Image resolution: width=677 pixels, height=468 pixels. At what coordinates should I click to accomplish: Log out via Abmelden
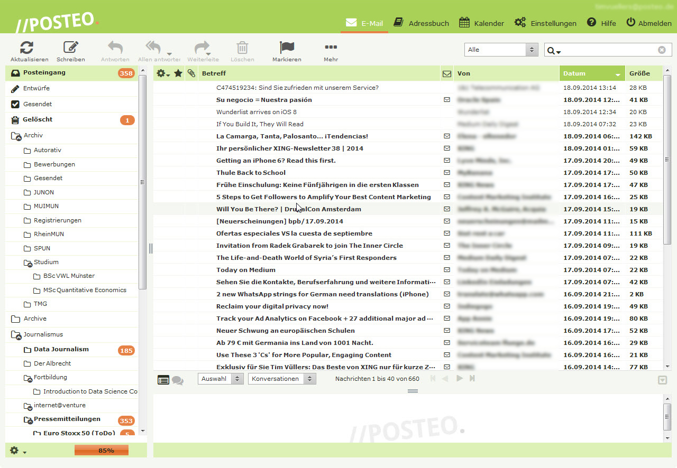coord(649,23)
